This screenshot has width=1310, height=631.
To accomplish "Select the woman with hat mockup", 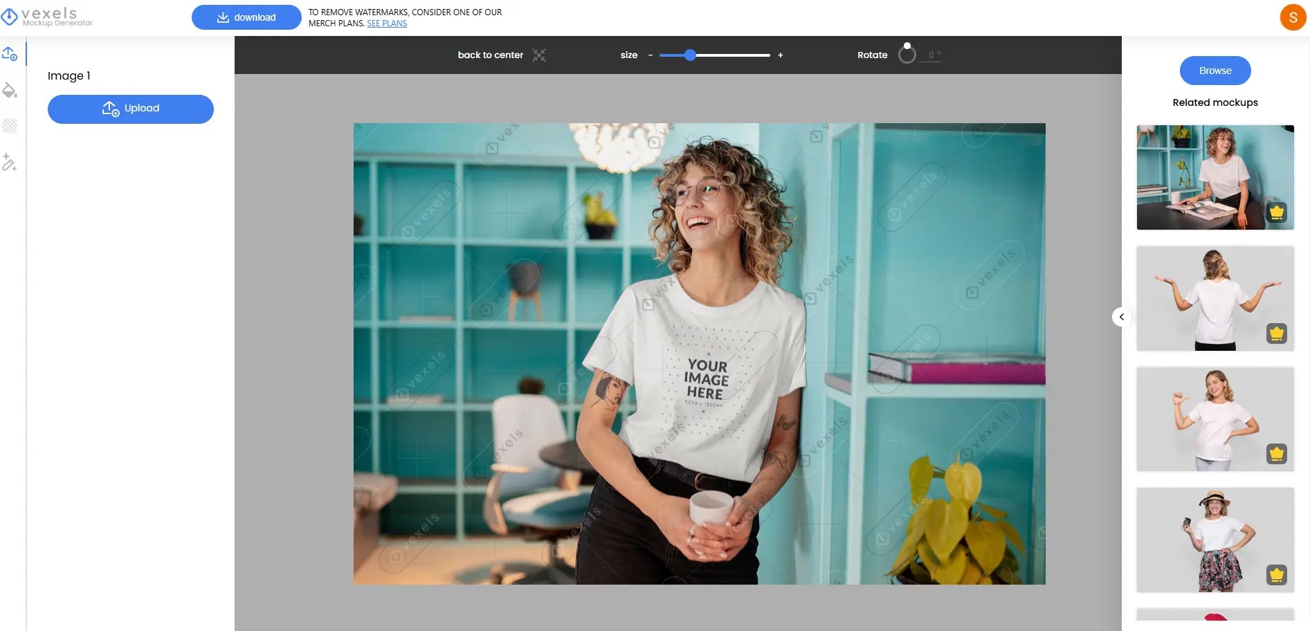I will click(x=1215, y=540).
